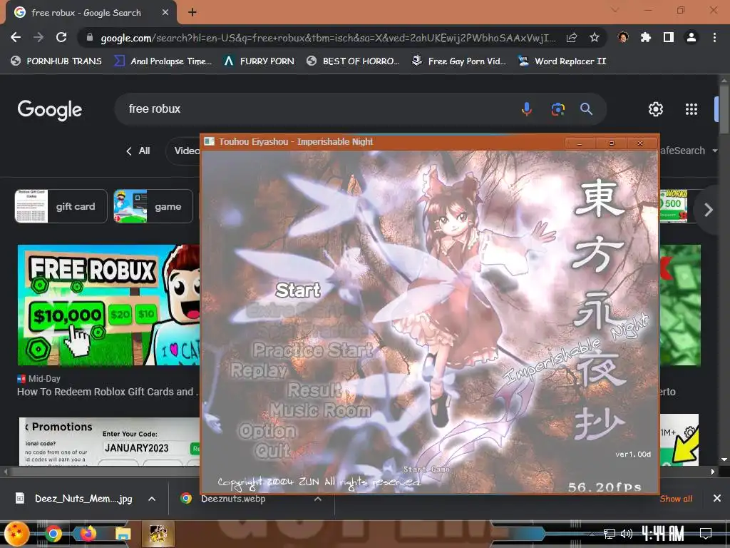The image size is (730, 548).
Task: Toggle Chrome's side panel
Action: (669, 37)
